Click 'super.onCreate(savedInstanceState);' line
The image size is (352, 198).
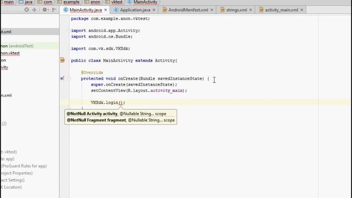[x=134, y=84]
